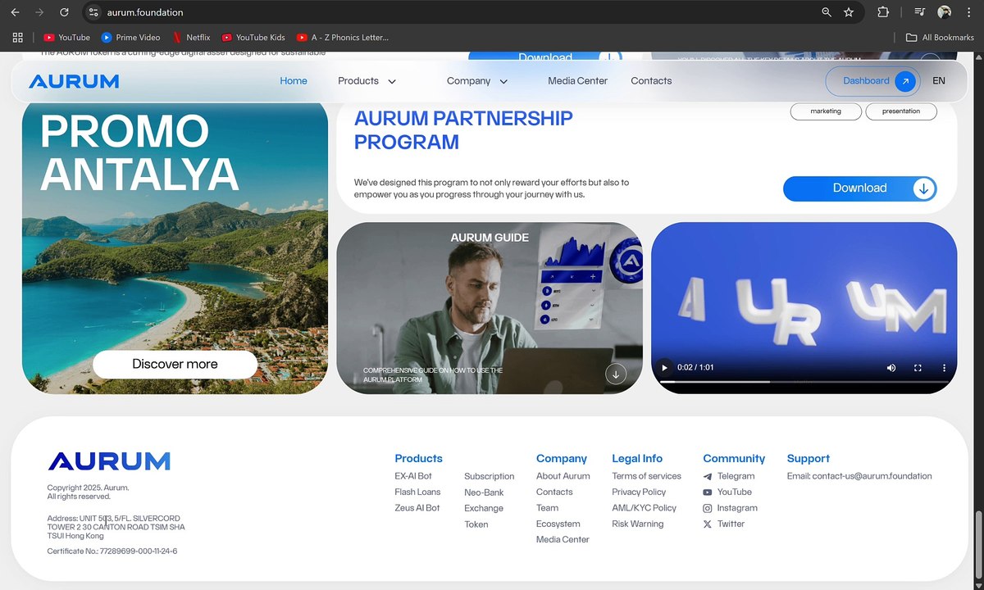984x590 pixels.
Task: Open the Dashboard button
Action: [872, 81]
